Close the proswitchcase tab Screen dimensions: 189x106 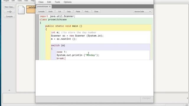50,6
